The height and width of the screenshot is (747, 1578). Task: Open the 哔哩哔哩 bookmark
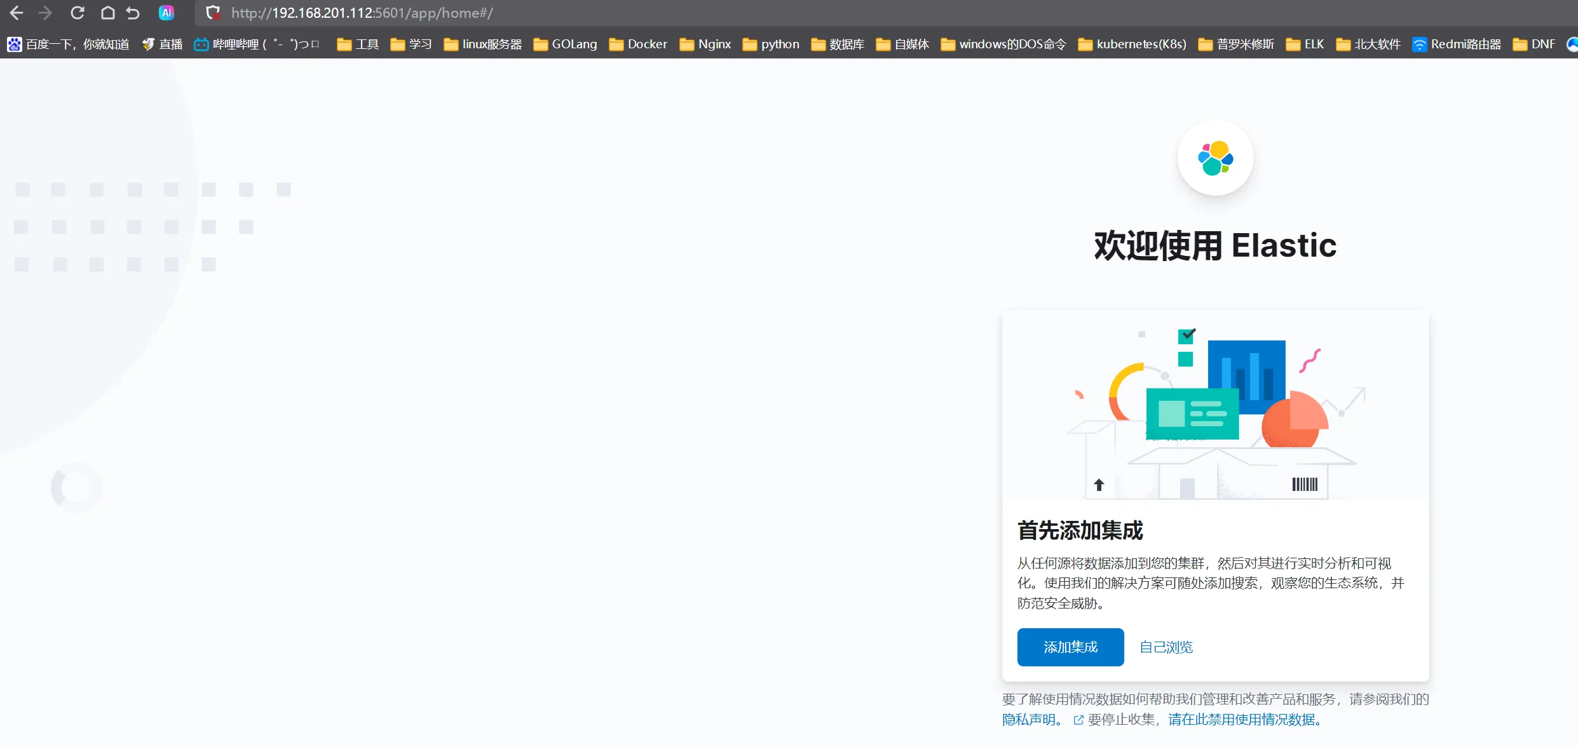[x=256, y=44]
